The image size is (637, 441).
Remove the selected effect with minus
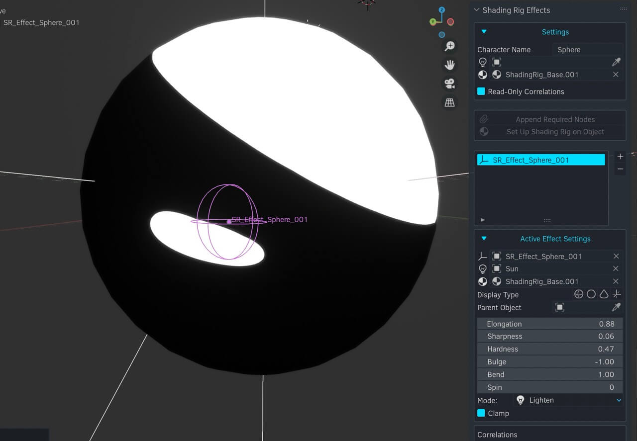pyautogui.click(x=620, y=169)
